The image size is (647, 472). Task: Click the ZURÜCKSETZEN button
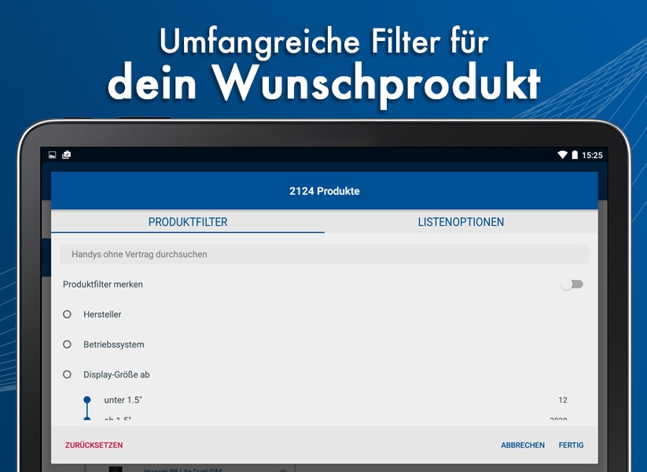(94, 445)
